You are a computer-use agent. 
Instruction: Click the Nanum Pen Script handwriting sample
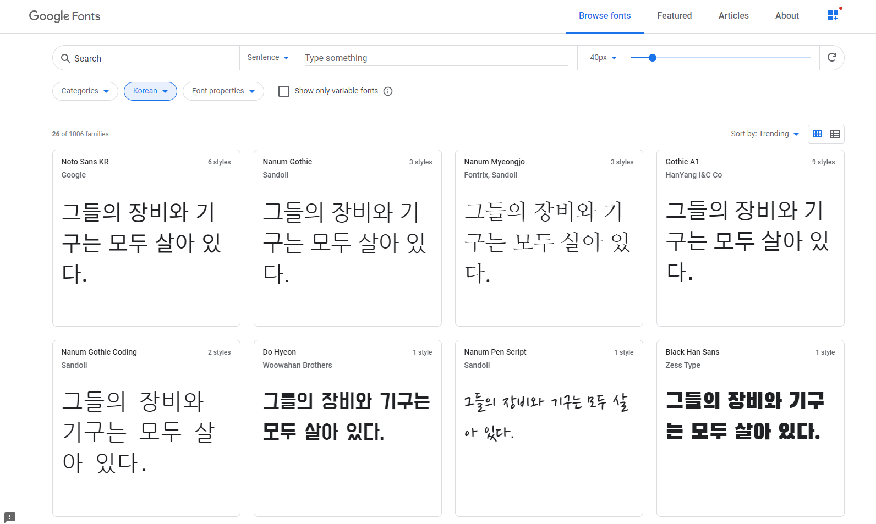point(546,417)
